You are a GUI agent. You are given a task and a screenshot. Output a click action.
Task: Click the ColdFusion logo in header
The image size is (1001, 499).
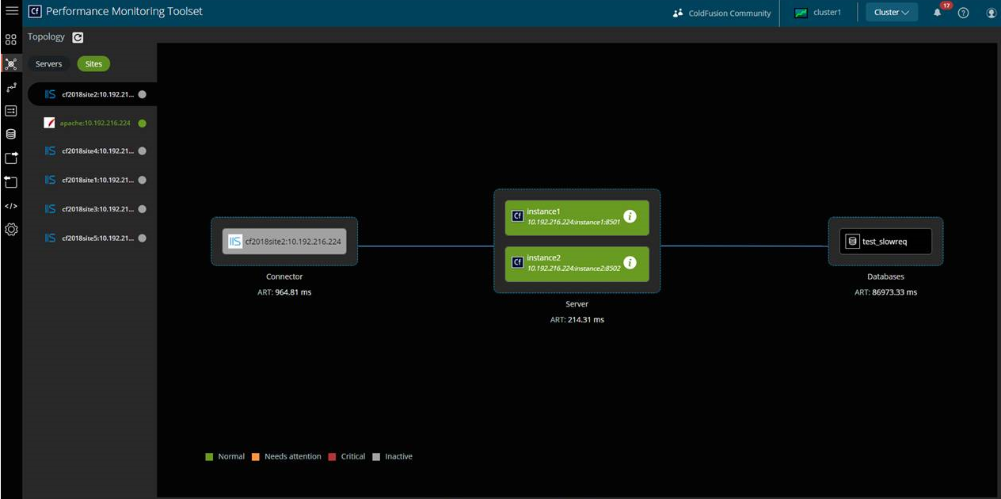(x=35, y=12)
